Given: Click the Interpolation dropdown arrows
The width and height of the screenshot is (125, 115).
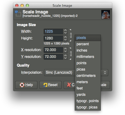Looking at the screenshot, I should [105, 73].
